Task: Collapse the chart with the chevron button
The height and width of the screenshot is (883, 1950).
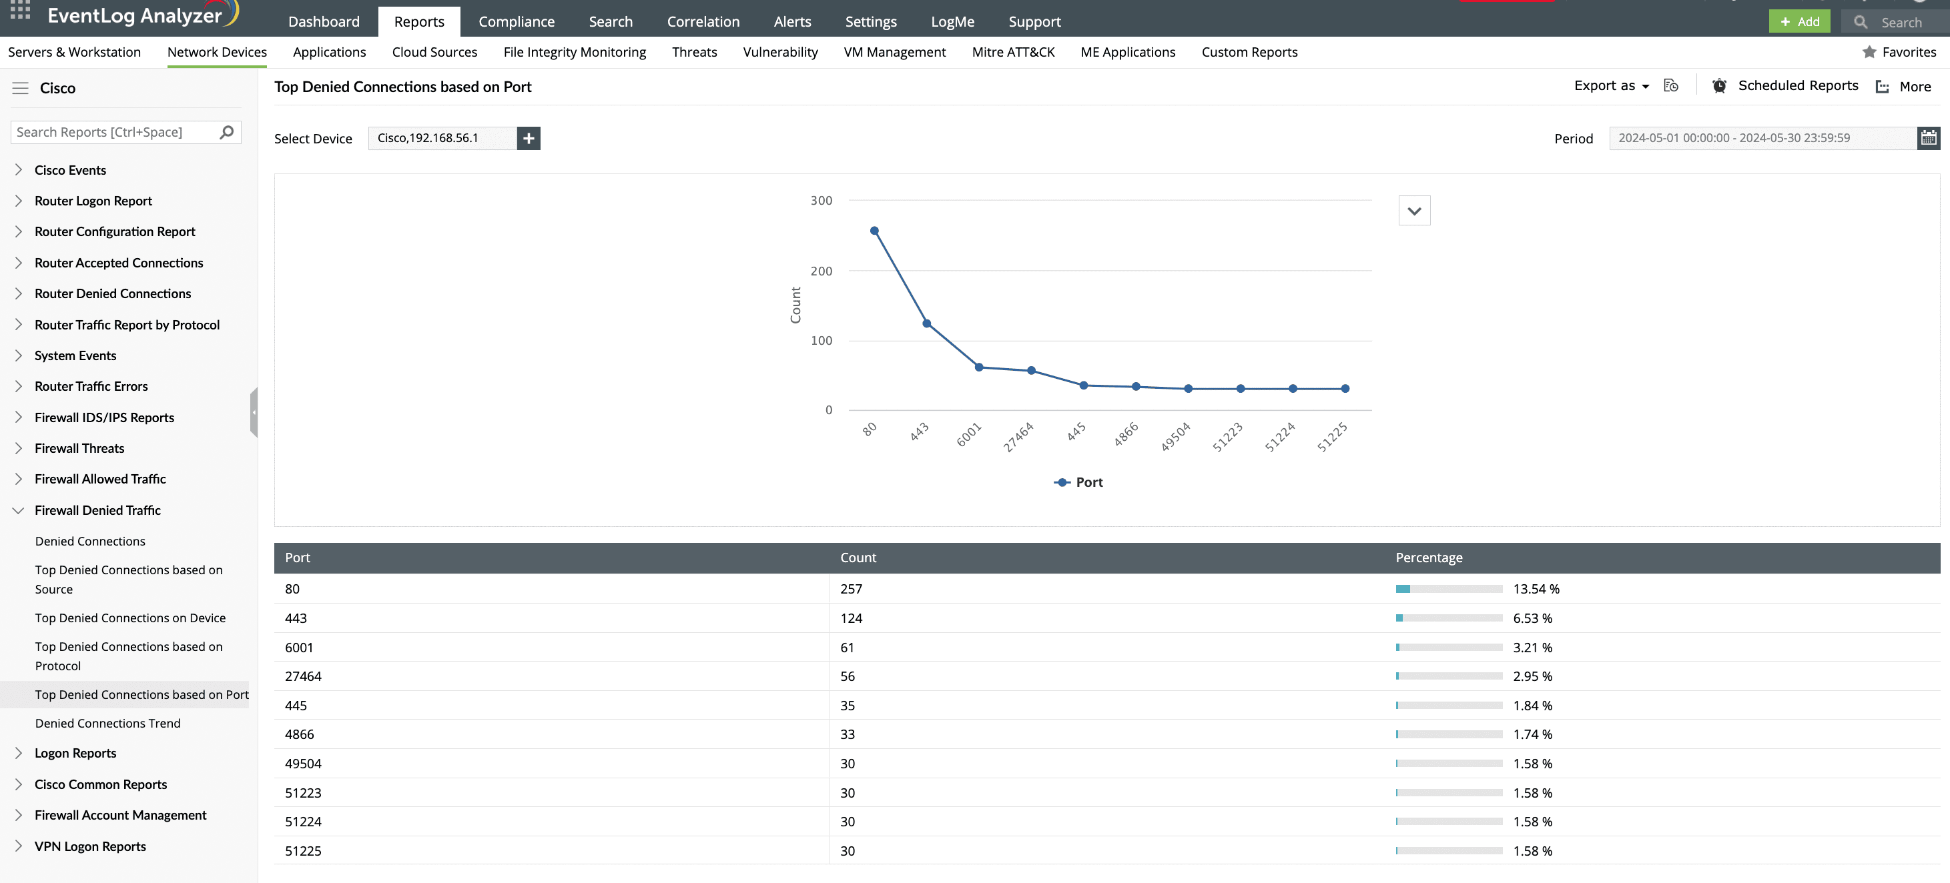Action: [1413, 209]
